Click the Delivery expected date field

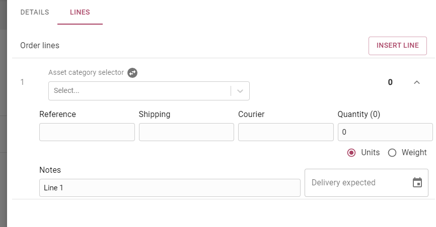[366, 183]
